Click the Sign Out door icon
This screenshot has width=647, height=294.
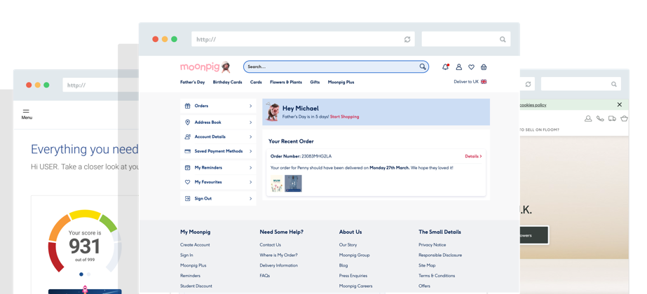pos(187,199)
